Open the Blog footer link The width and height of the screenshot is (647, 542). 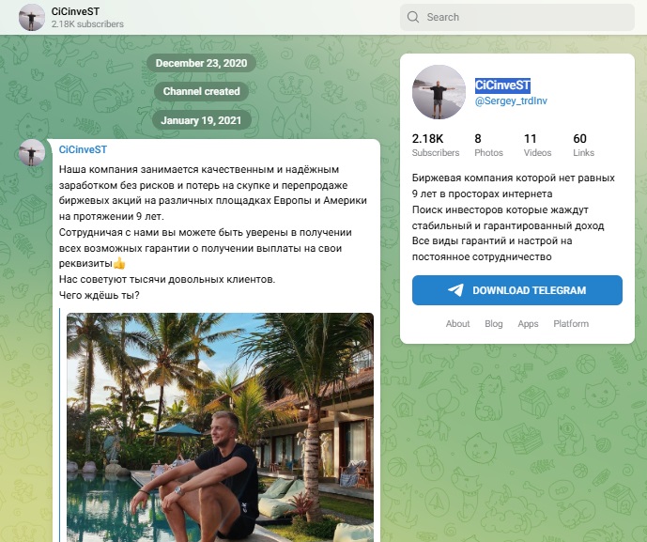coord(494,324)
